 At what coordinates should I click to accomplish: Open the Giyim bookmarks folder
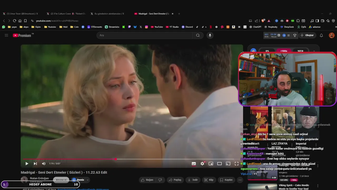point(36,27)
